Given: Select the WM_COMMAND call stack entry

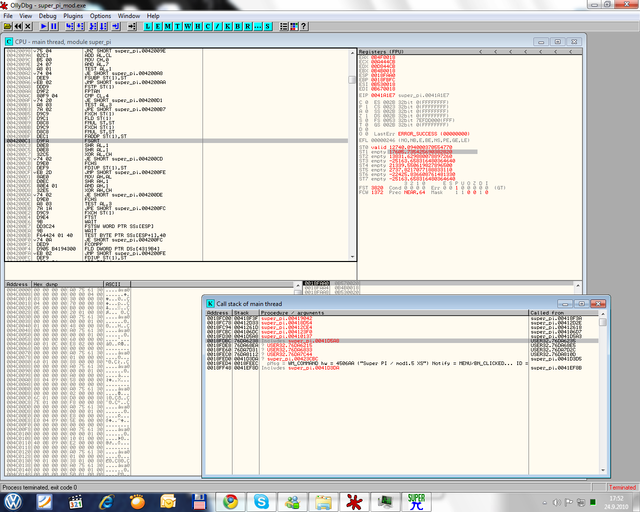Looking at the screenshot, I should 390,363.
